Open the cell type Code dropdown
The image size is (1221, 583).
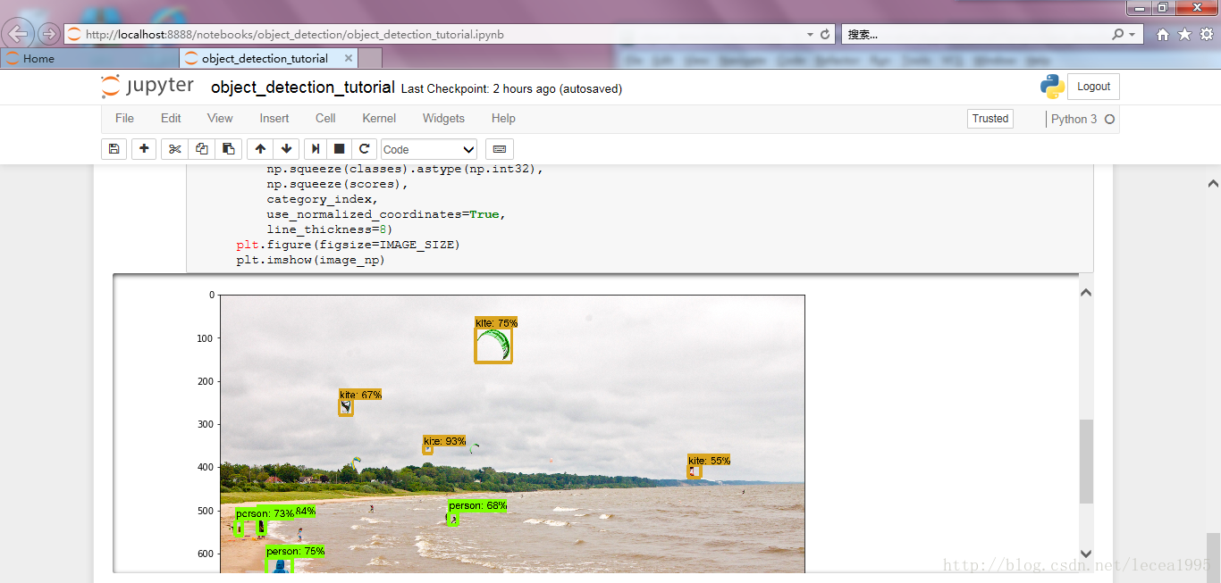tap(429, 149)
